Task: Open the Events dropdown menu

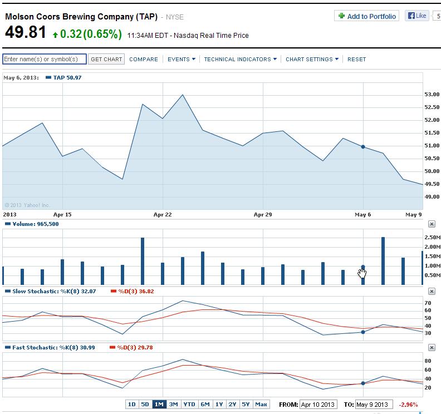Action: click(x=182, y=60)
